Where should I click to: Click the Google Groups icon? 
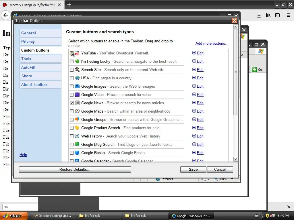77,119
